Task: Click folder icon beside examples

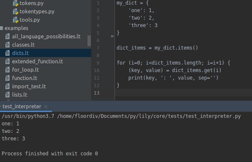Action: pyautogui.click(x=1, y=28)
